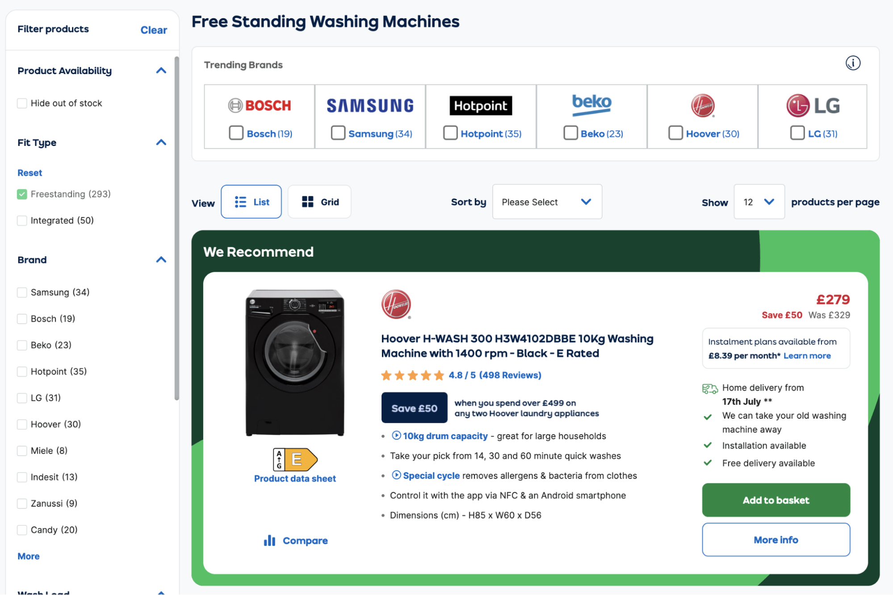Click the Hoover washing machine product image

pos(295,362)
